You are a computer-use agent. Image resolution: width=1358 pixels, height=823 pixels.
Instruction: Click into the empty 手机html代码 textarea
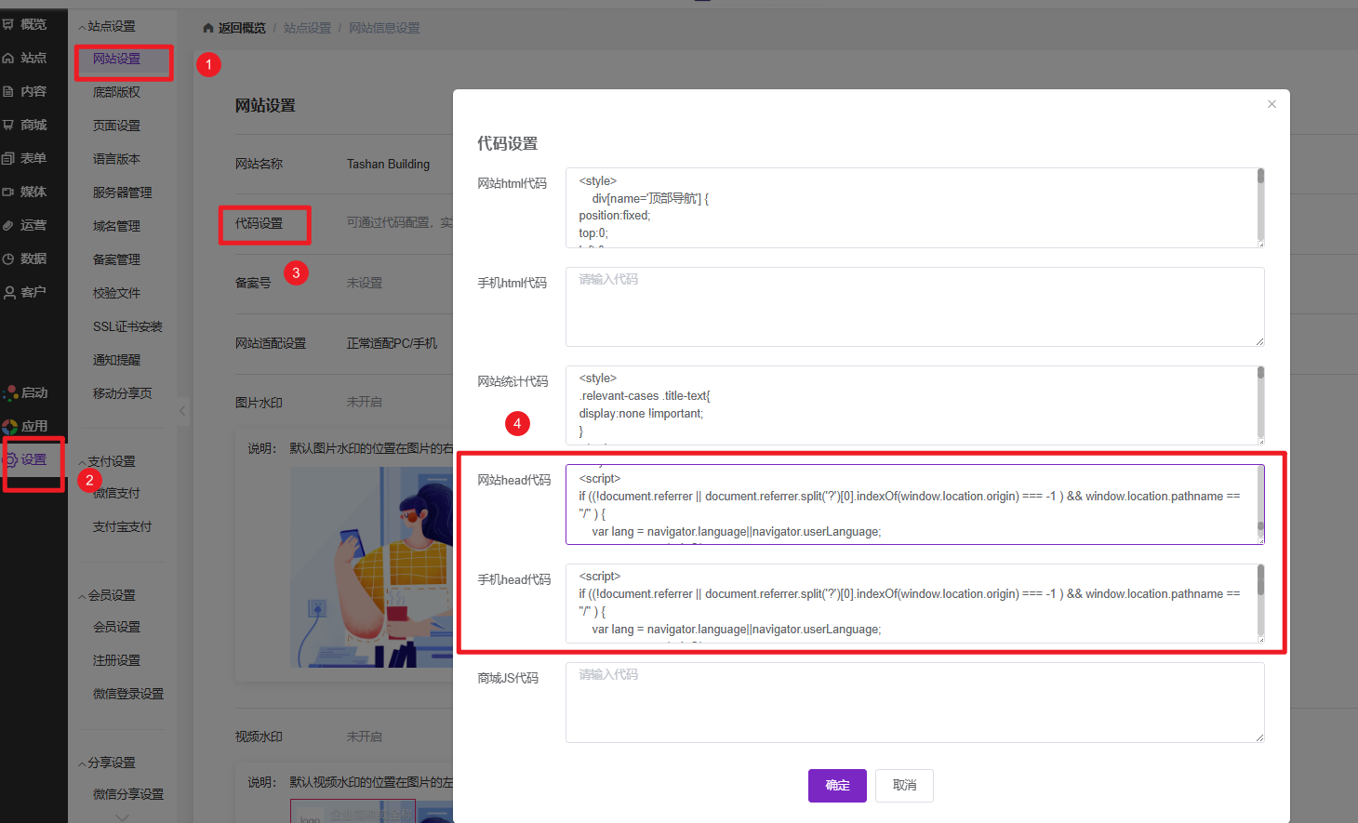pyautogui.click(x=915, y=307)
